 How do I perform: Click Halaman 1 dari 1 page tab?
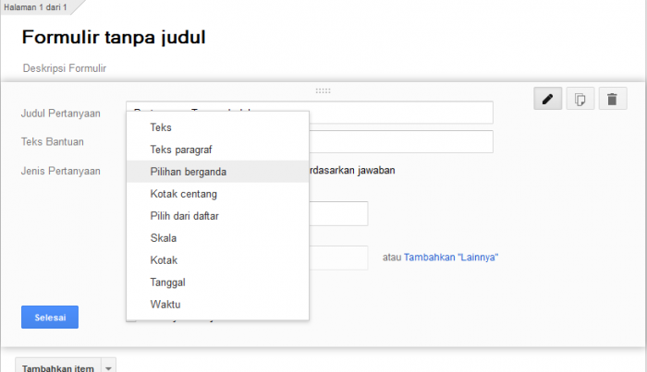coord(35,7)
